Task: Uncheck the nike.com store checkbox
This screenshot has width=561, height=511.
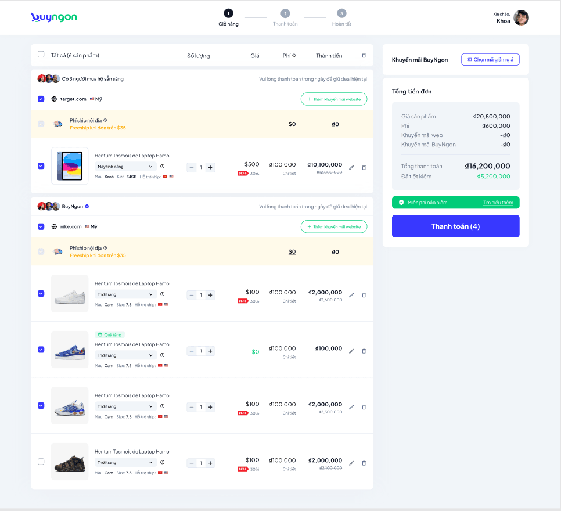Action: click(x=41, y=226)
